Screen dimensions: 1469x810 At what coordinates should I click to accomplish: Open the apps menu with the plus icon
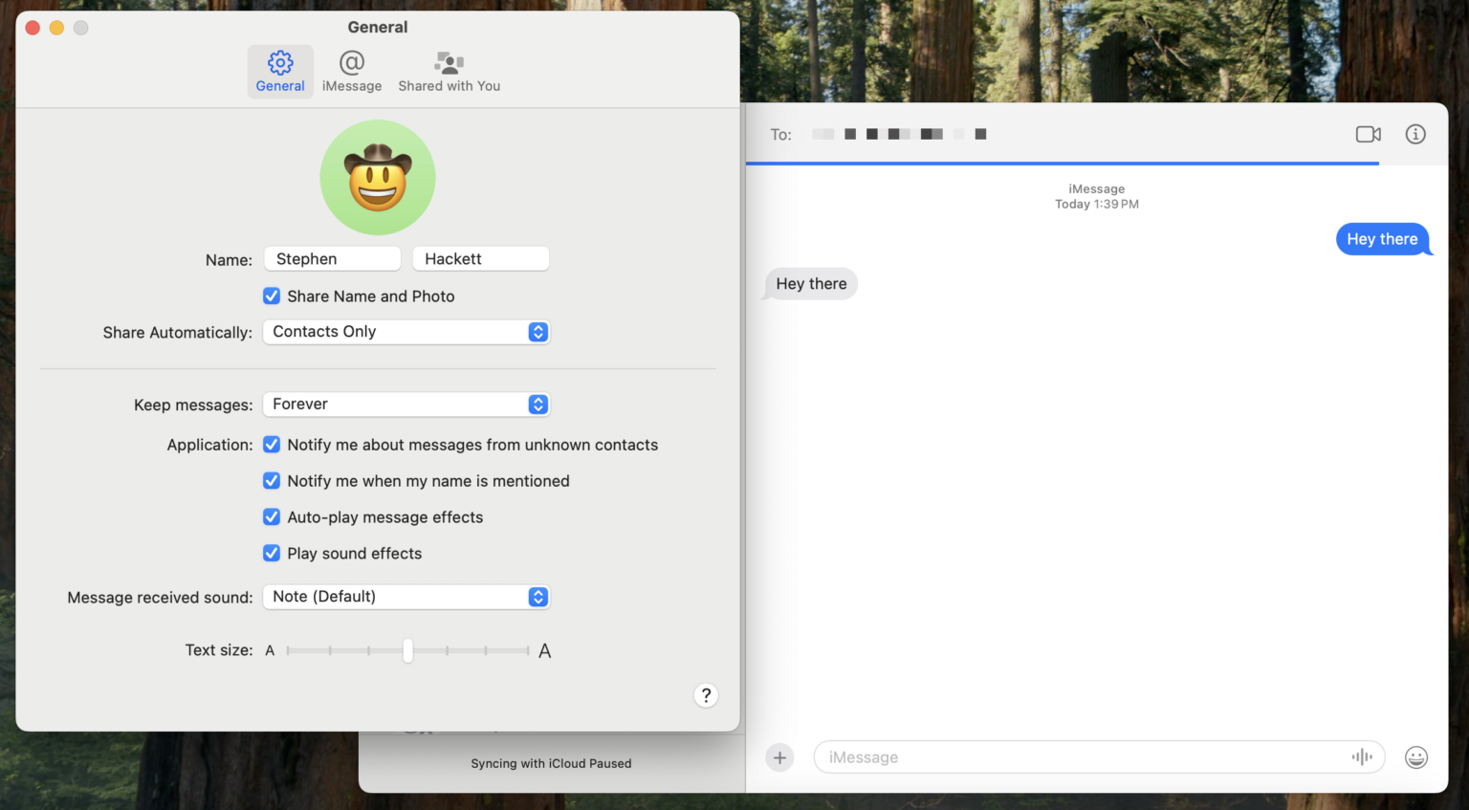(x=779, y=756)
